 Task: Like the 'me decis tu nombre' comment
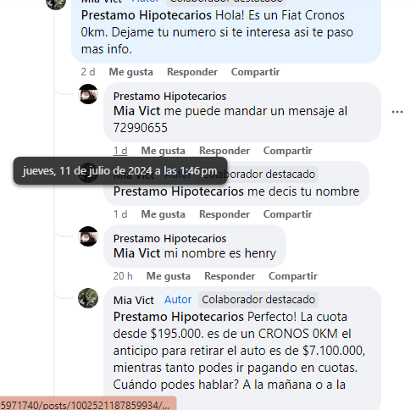[x=163, y=214]
